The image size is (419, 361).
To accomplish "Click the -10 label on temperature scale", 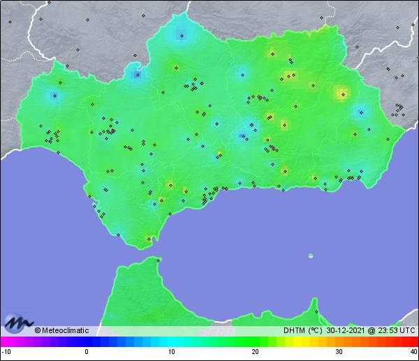I will pyautogui.click(x=6, y=352).
